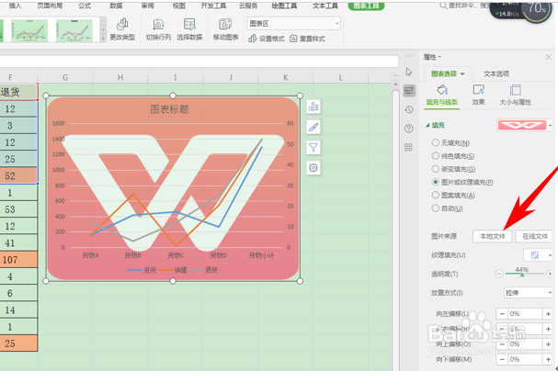
Task: Toggle the properties sliders icon in the sidebar
Action: (409, 91)
